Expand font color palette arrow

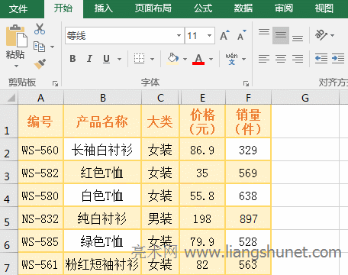pyautogui.click(x=211, y=59)
